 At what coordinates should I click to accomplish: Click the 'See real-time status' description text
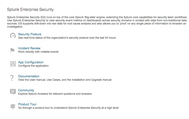tap(67, 38)
